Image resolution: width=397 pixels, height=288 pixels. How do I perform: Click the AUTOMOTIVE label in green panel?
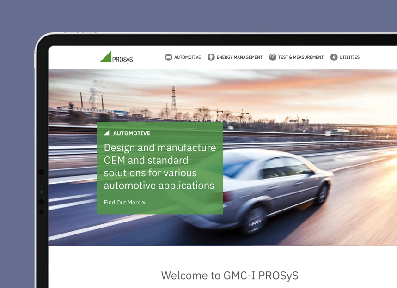point(132,133)
